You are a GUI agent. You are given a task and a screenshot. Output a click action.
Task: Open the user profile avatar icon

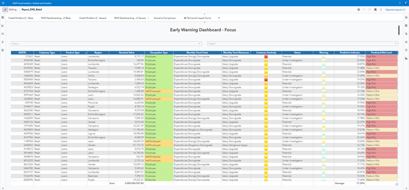[405, 3]
